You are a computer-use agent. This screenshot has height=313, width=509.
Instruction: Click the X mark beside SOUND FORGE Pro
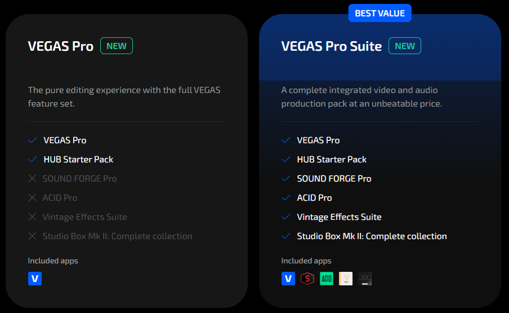pyautogui.click(x=32, y=179)
